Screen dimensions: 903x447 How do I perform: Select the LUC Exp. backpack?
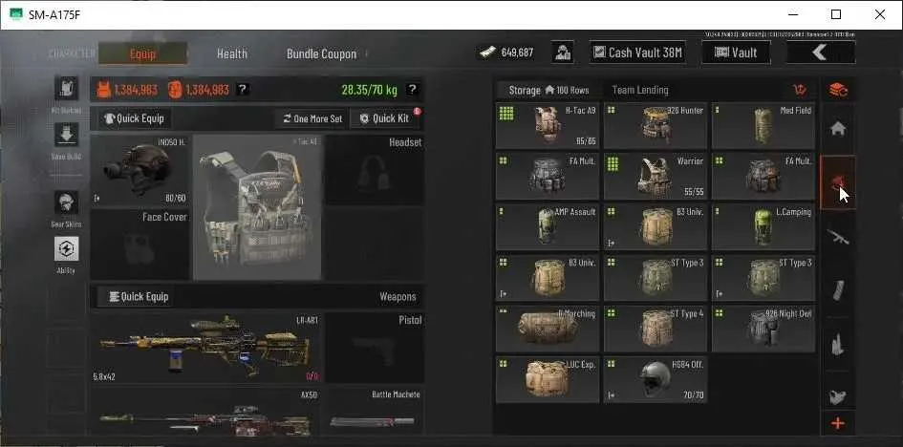point(548,379)
